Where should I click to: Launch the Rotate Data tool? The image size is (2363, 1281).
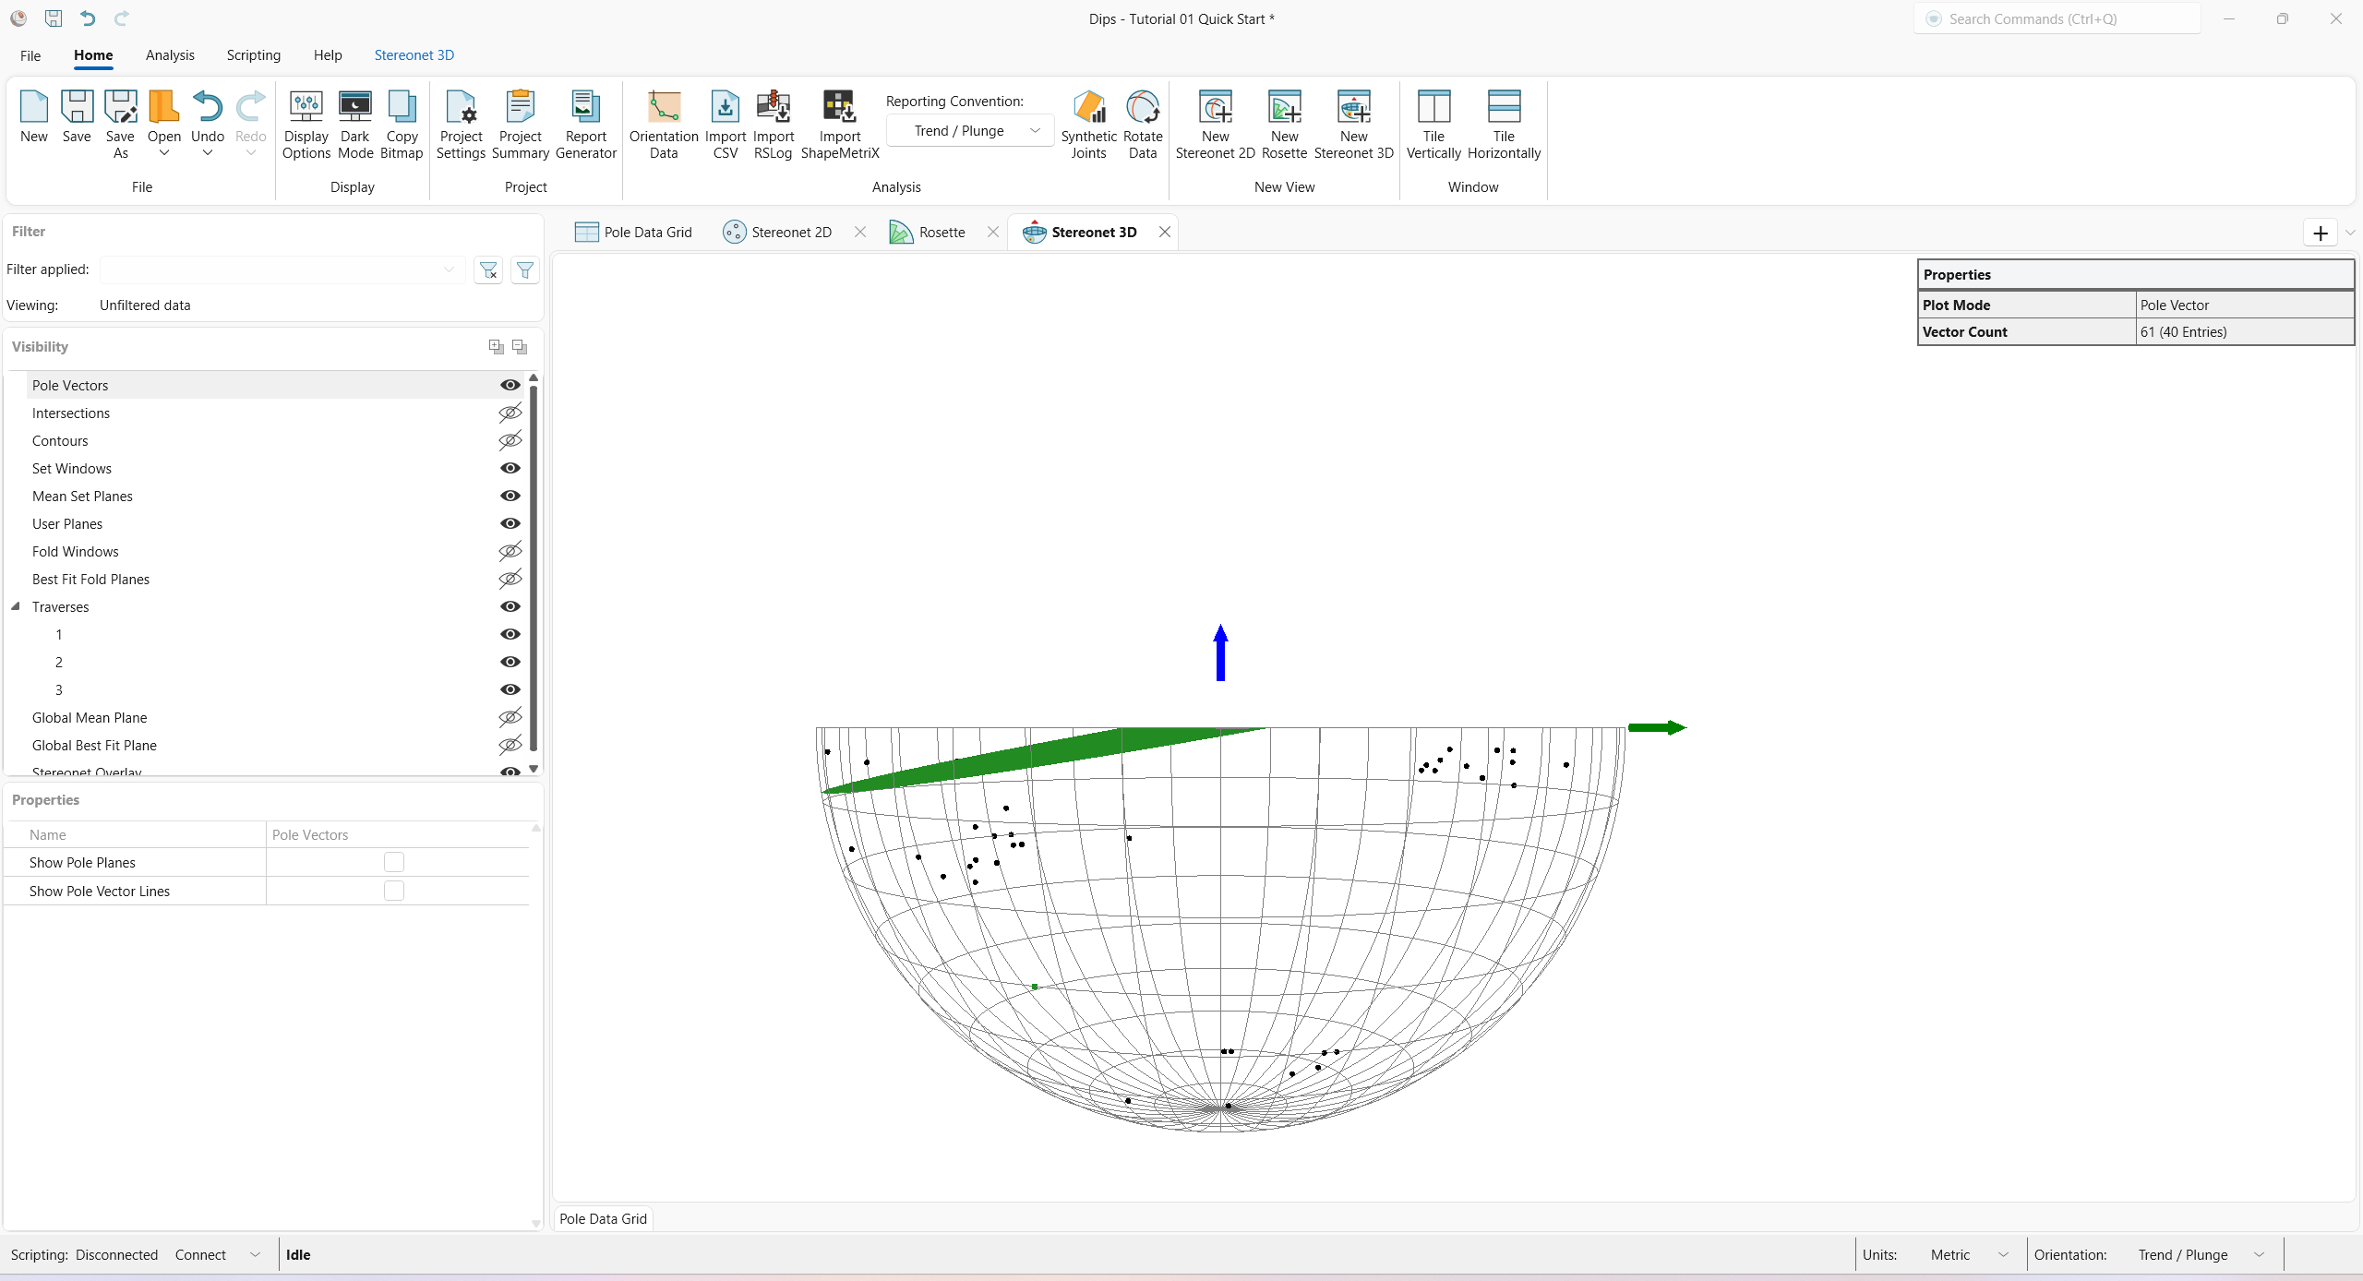coord(1143,125)
